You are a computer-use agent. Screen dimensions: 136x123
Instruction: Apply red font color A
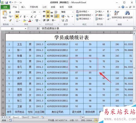click(x=30, y=21)
